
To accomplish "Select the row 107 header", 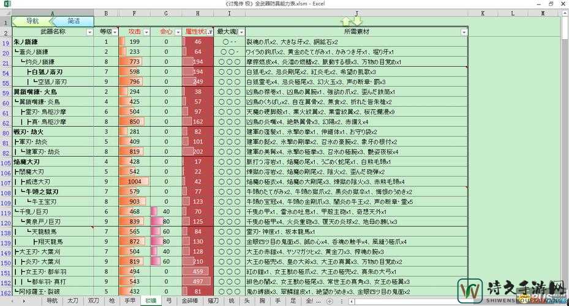I will [6, 183].
